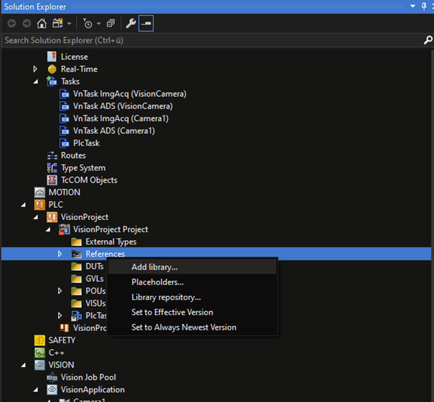
Task: Select the PLC node icon
Action: (x=39, y=205)
